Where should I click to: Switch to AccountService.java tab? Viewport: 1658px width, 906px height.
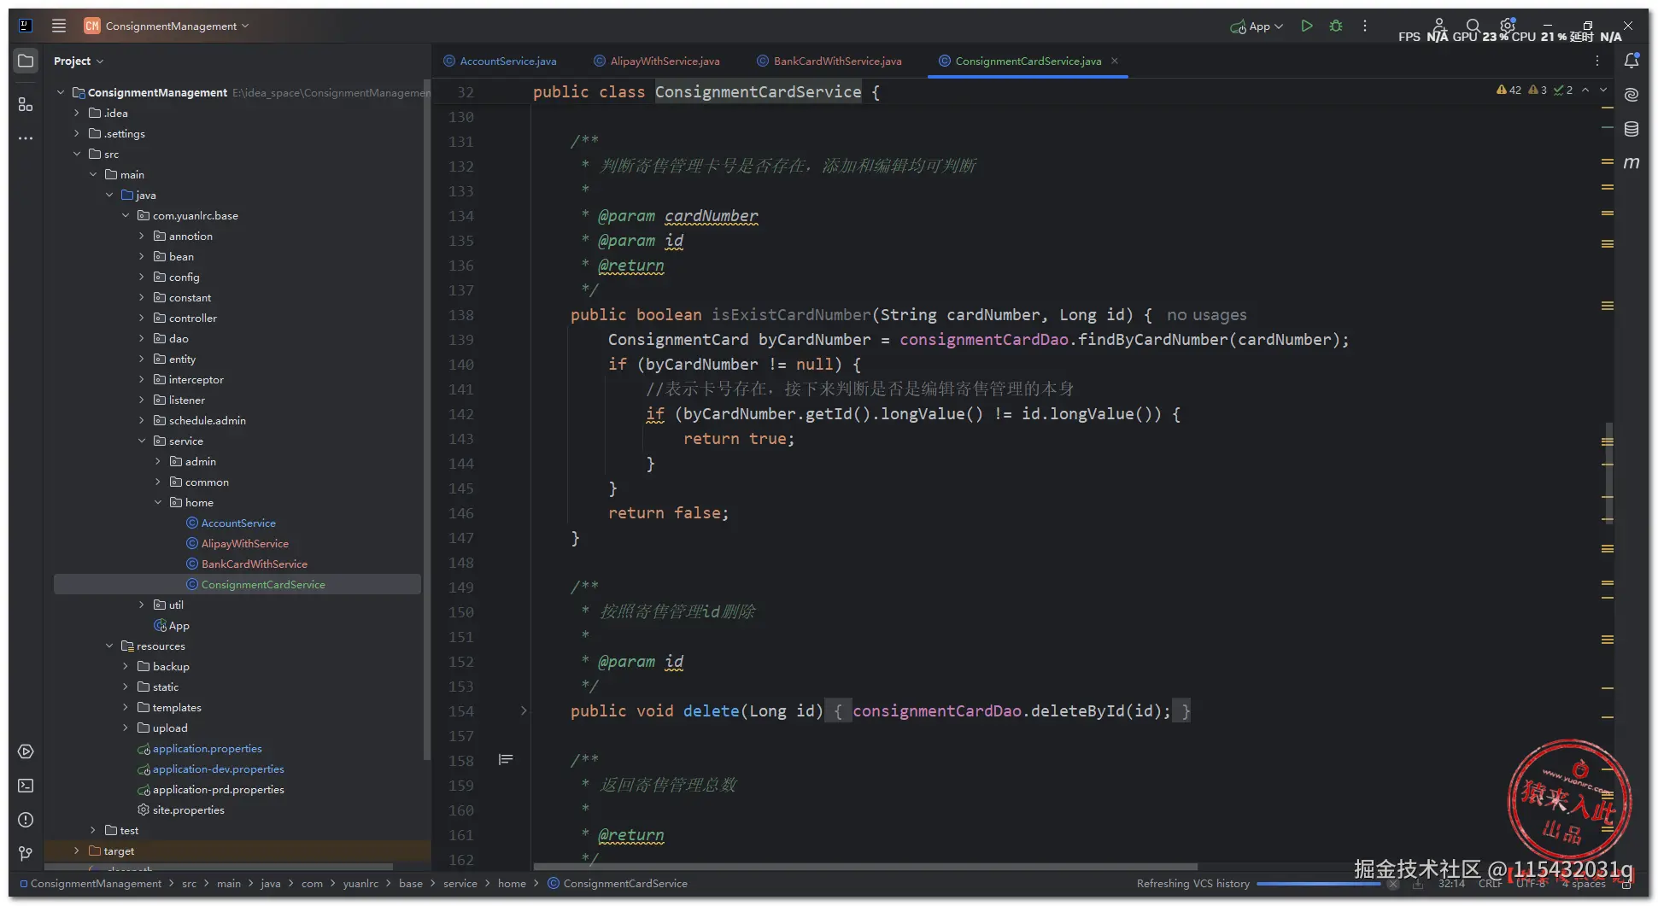point(501,61)
